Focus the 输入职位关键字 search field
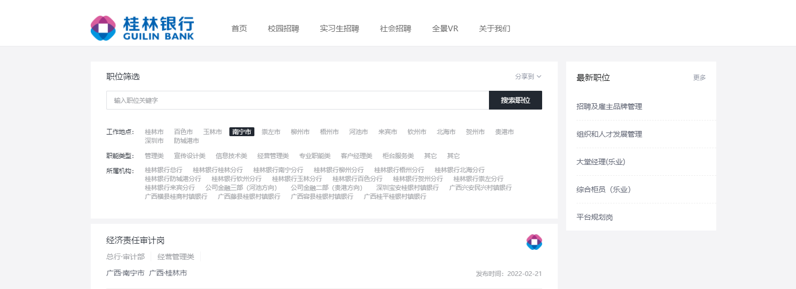Image resolution: width=796 pixels, height=289 pixels. point(298,100)
